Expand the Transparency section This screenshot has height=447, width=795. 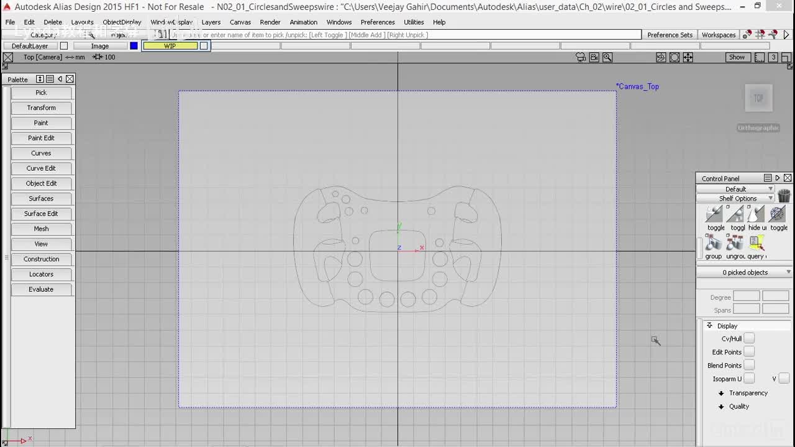tap(721, 393)
